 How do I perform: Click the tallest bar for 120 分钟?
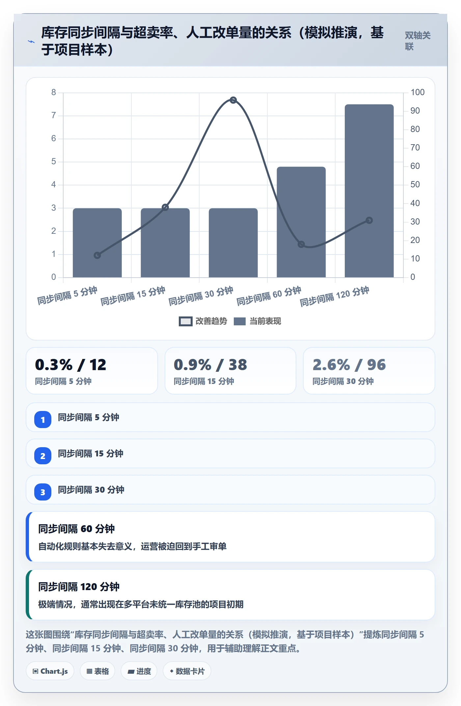click(369, 191)
